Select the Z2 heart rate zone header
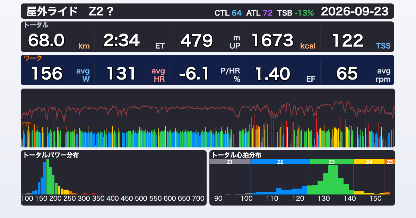The width and height of the screenshot is (416, 218). tap(280, 162)
